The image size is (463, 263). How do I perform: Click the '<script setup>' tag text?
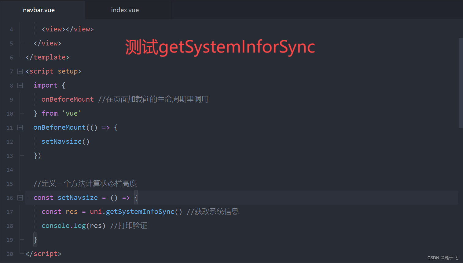(53, 71)
